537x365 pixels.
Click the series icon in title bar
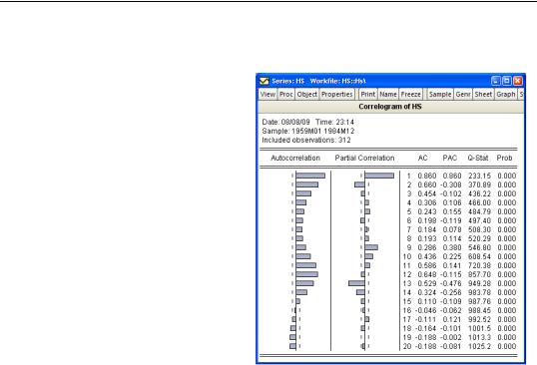(265, 81)
